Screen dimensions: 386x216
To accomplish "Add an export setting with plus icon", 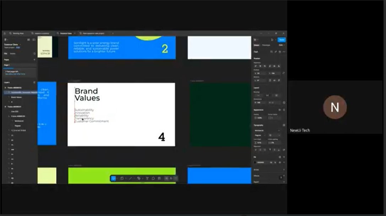I will [x=284, y=182].
